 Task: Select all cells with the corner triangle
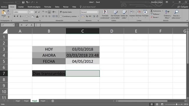[x=5, y=31]
